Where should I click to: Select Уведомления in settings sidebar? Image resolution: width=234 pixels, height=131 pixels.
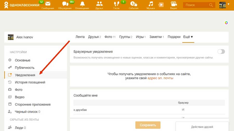pyautogui.click(x=36, y=75)
